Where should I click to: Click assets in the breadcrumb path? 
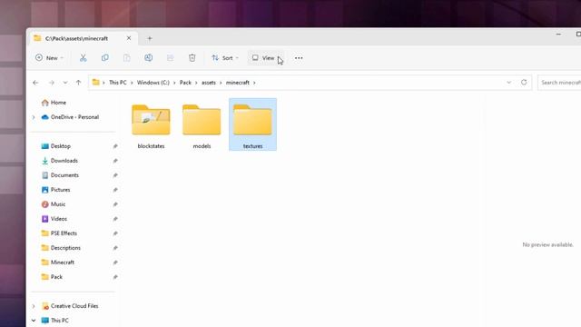209,83
